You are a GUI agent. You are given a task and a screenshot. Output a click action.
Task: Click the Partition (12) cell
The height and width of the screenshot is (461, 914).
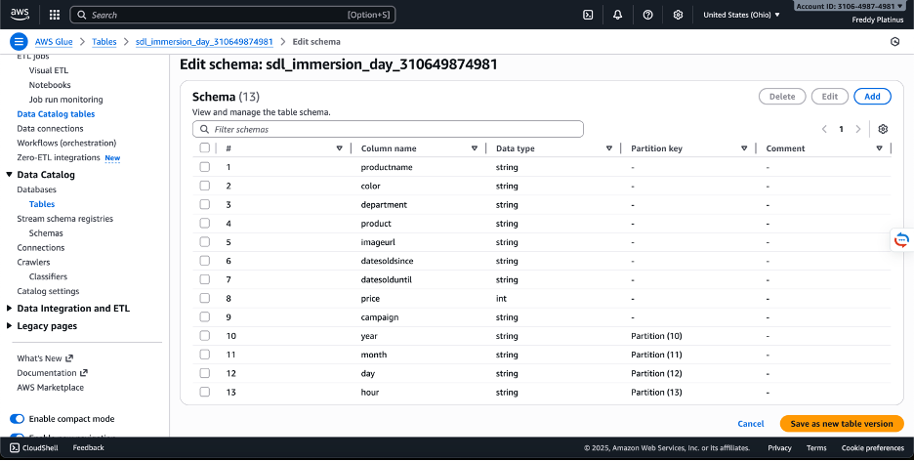[656, 373]
